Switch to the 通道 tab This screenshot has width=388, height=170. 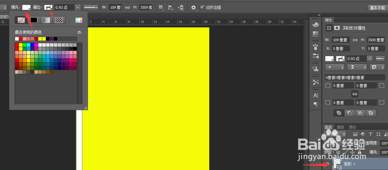tap(340, 127)
